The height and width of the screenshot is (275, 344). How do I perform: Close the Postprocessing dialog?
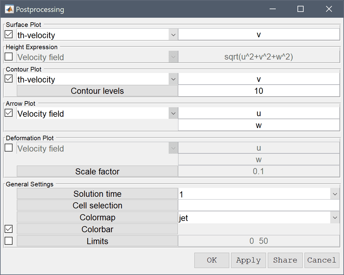point(329,9)
